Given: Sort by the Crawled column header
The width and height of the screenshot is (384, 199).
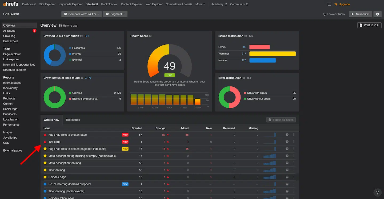Looking at the screenshot, I should click(137, 128).
